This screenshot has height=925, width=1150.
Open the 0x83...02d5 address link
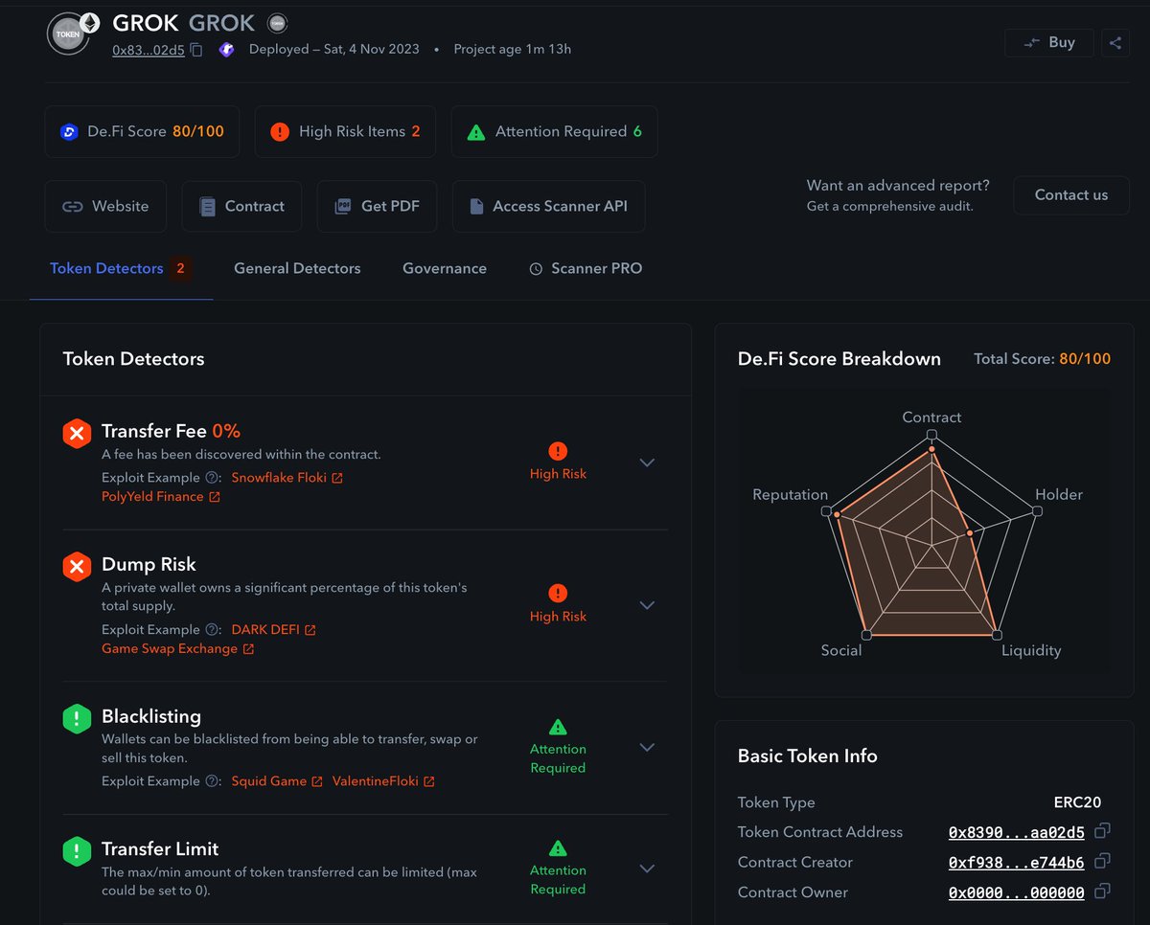(x=148, y=50)
